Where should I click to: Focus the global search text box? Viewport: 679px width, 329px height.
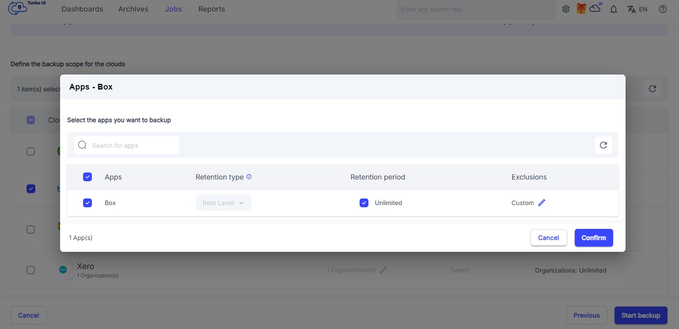476,9
